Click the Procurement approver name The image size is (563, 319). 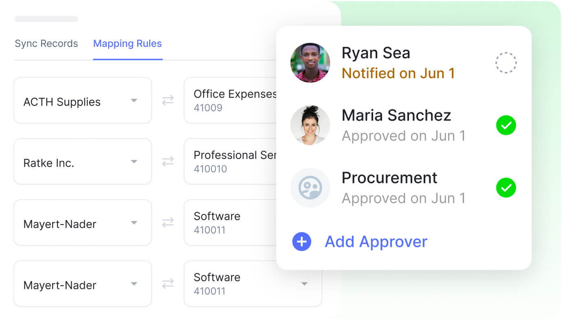(389, 178)
